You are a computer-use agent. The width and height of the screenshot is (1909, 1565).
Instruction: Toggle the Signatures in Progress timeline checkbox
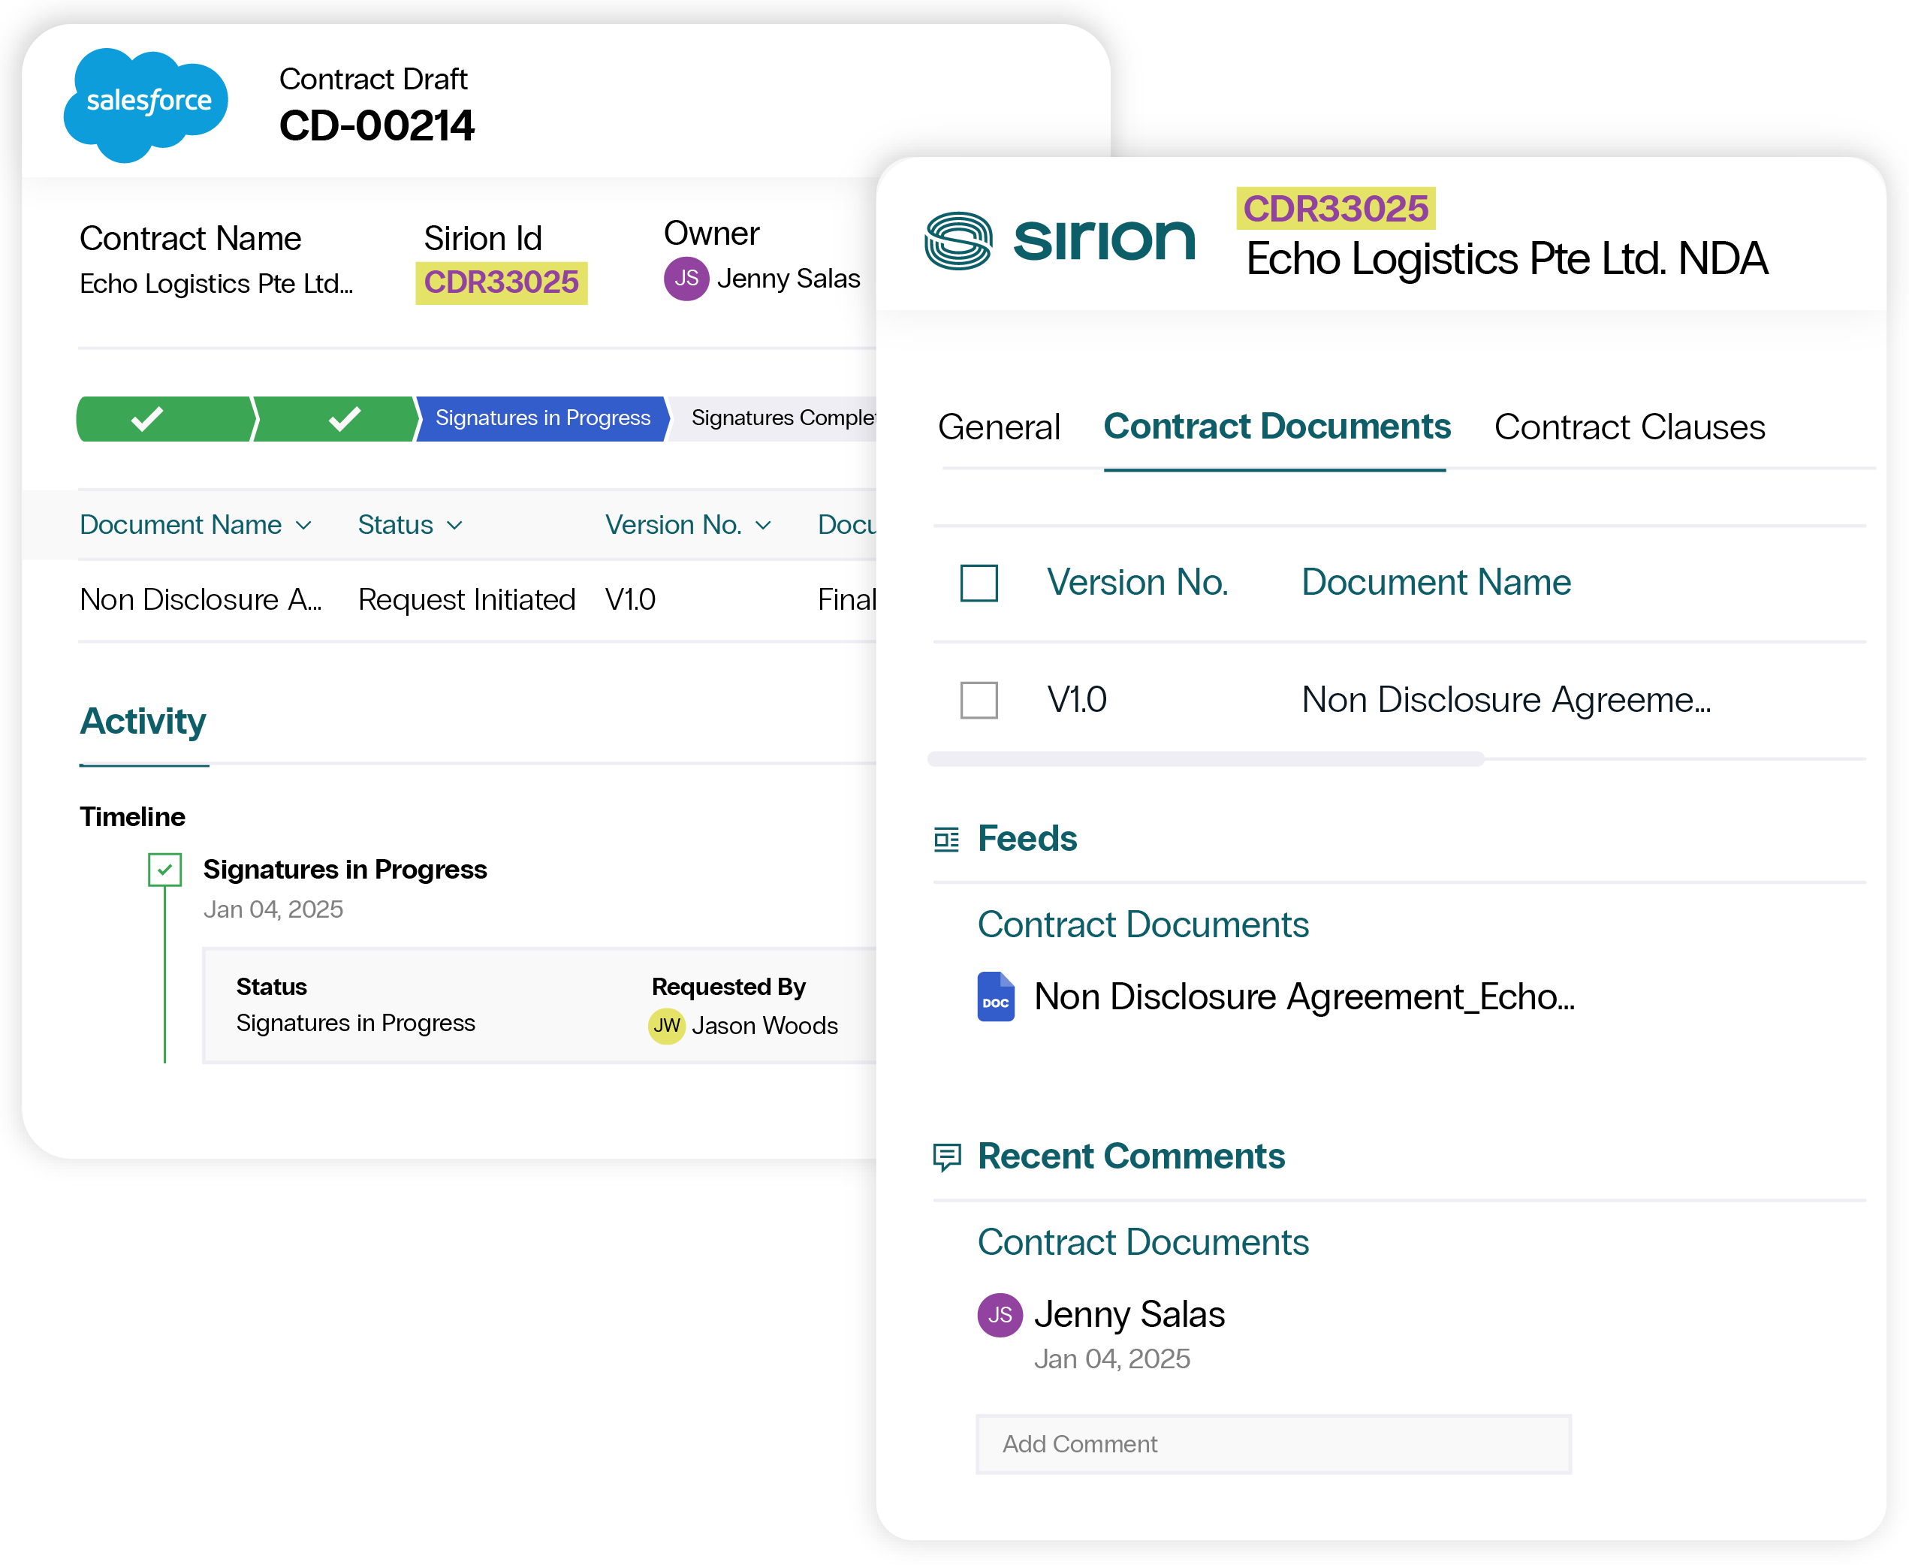tap(165, 870)
